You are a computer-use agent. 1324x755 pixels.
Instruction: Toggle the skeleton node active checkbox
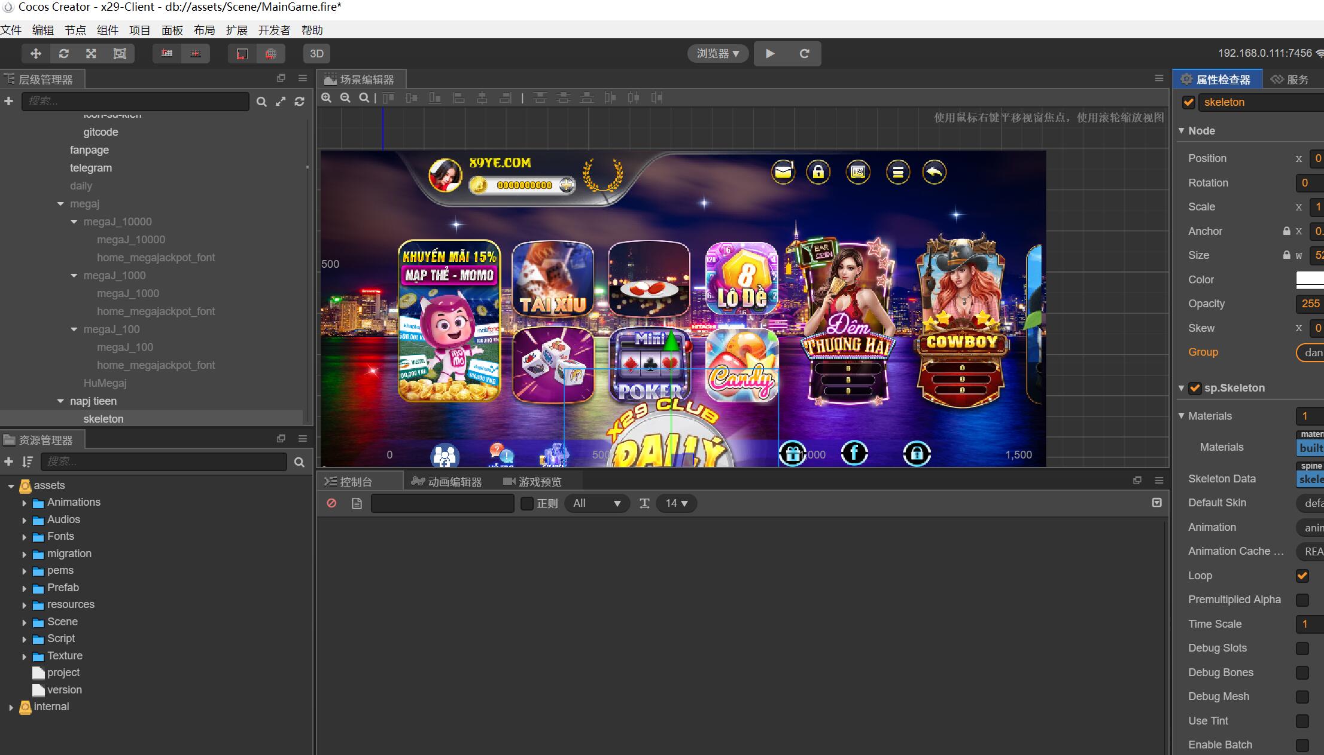(1189, 102)
